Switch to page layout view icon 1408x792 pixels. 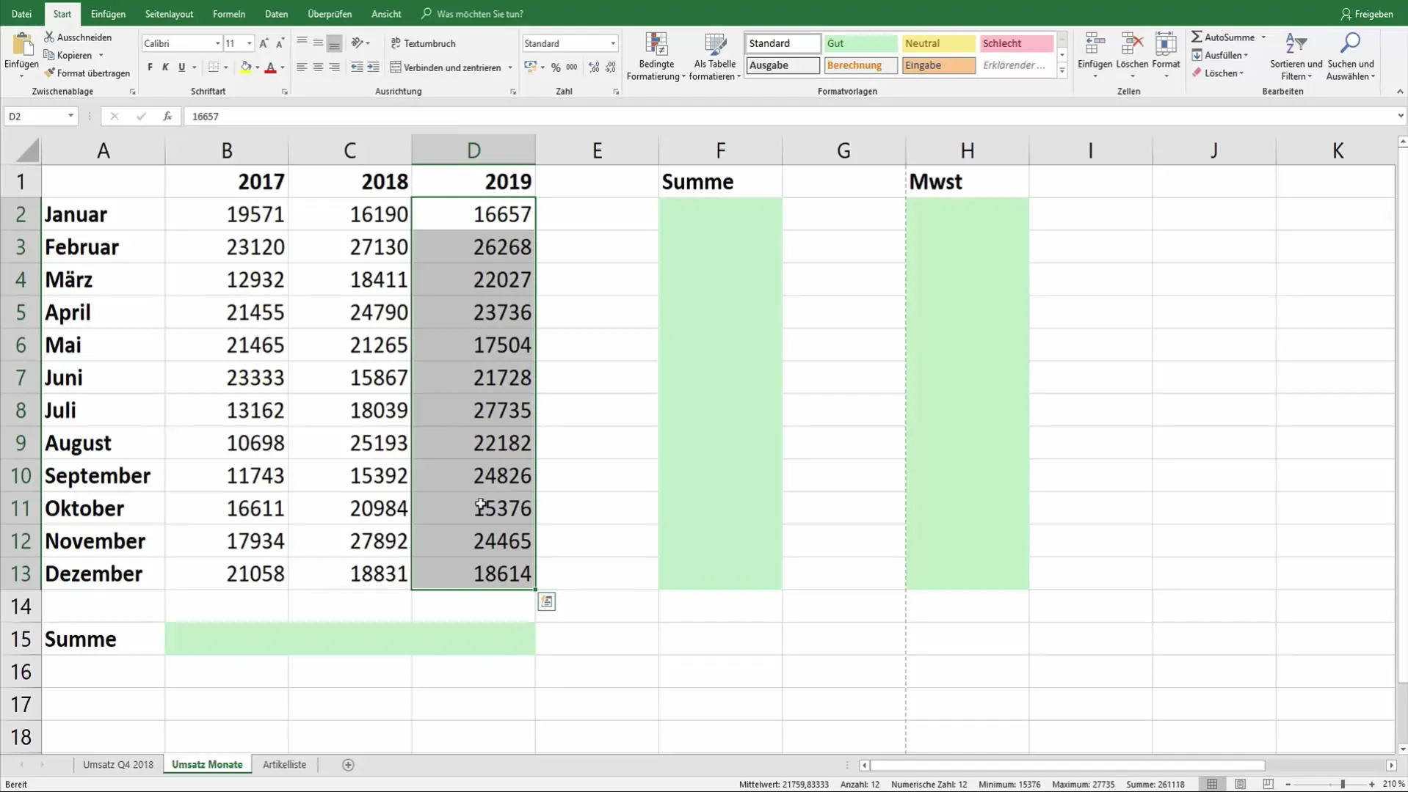click(x=1240, y=784)
